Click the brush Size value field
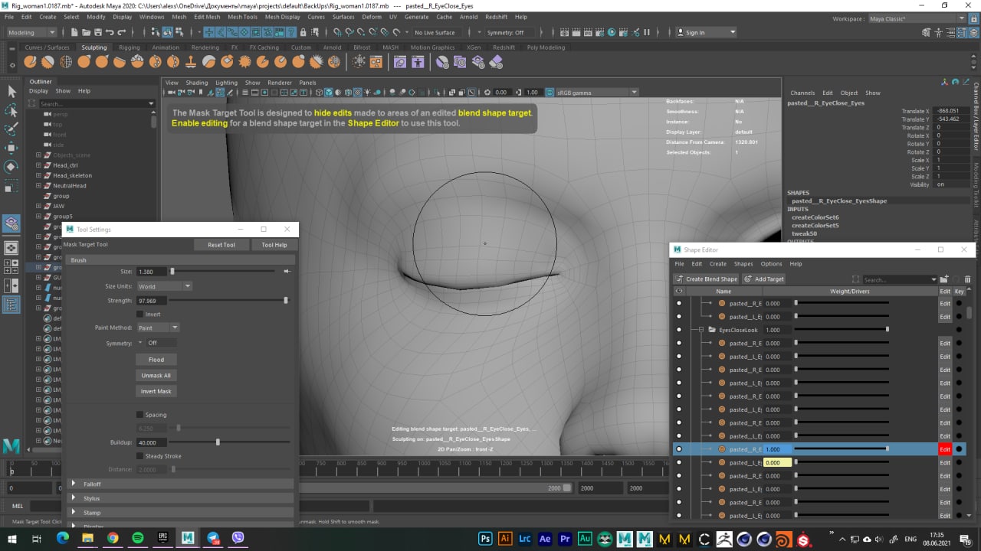The width and height of the screenshot is (981, 551). (x=152, y=272)
